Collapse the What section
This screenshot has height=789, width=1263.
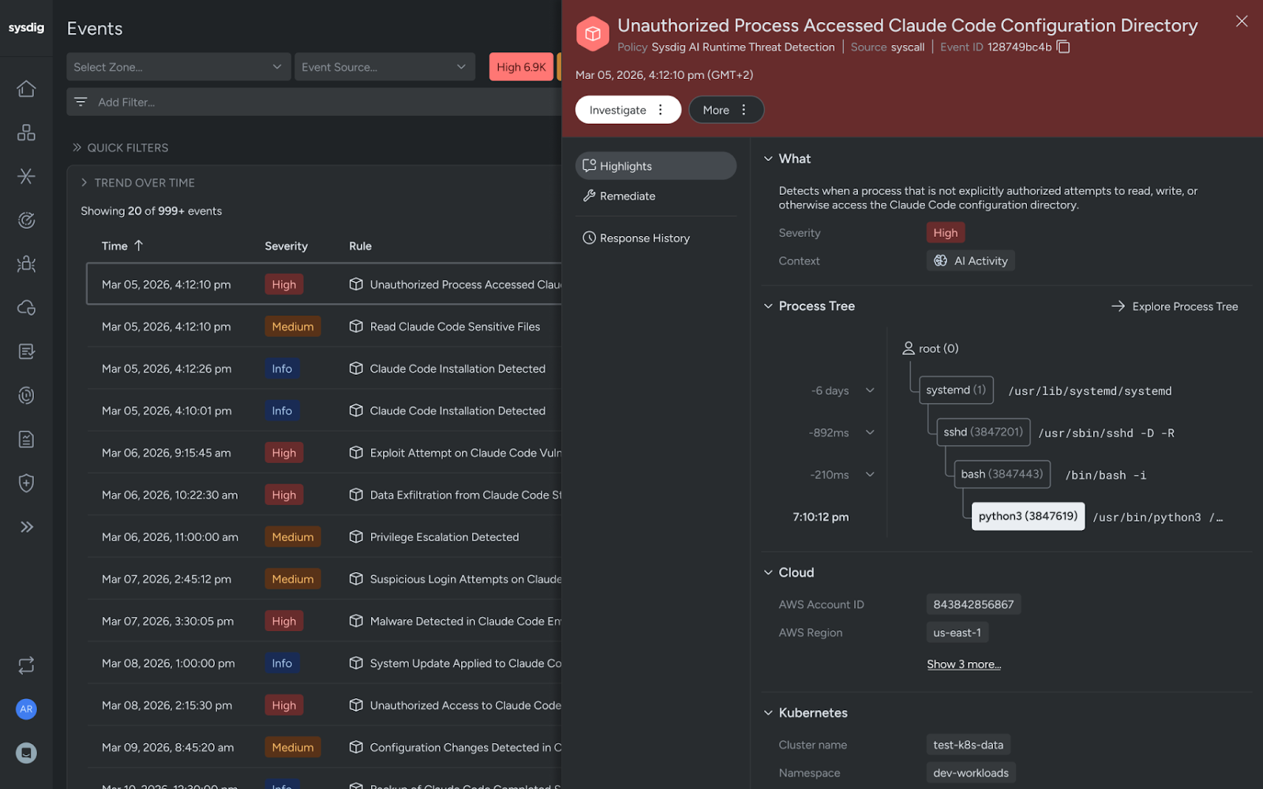point(768,159)
